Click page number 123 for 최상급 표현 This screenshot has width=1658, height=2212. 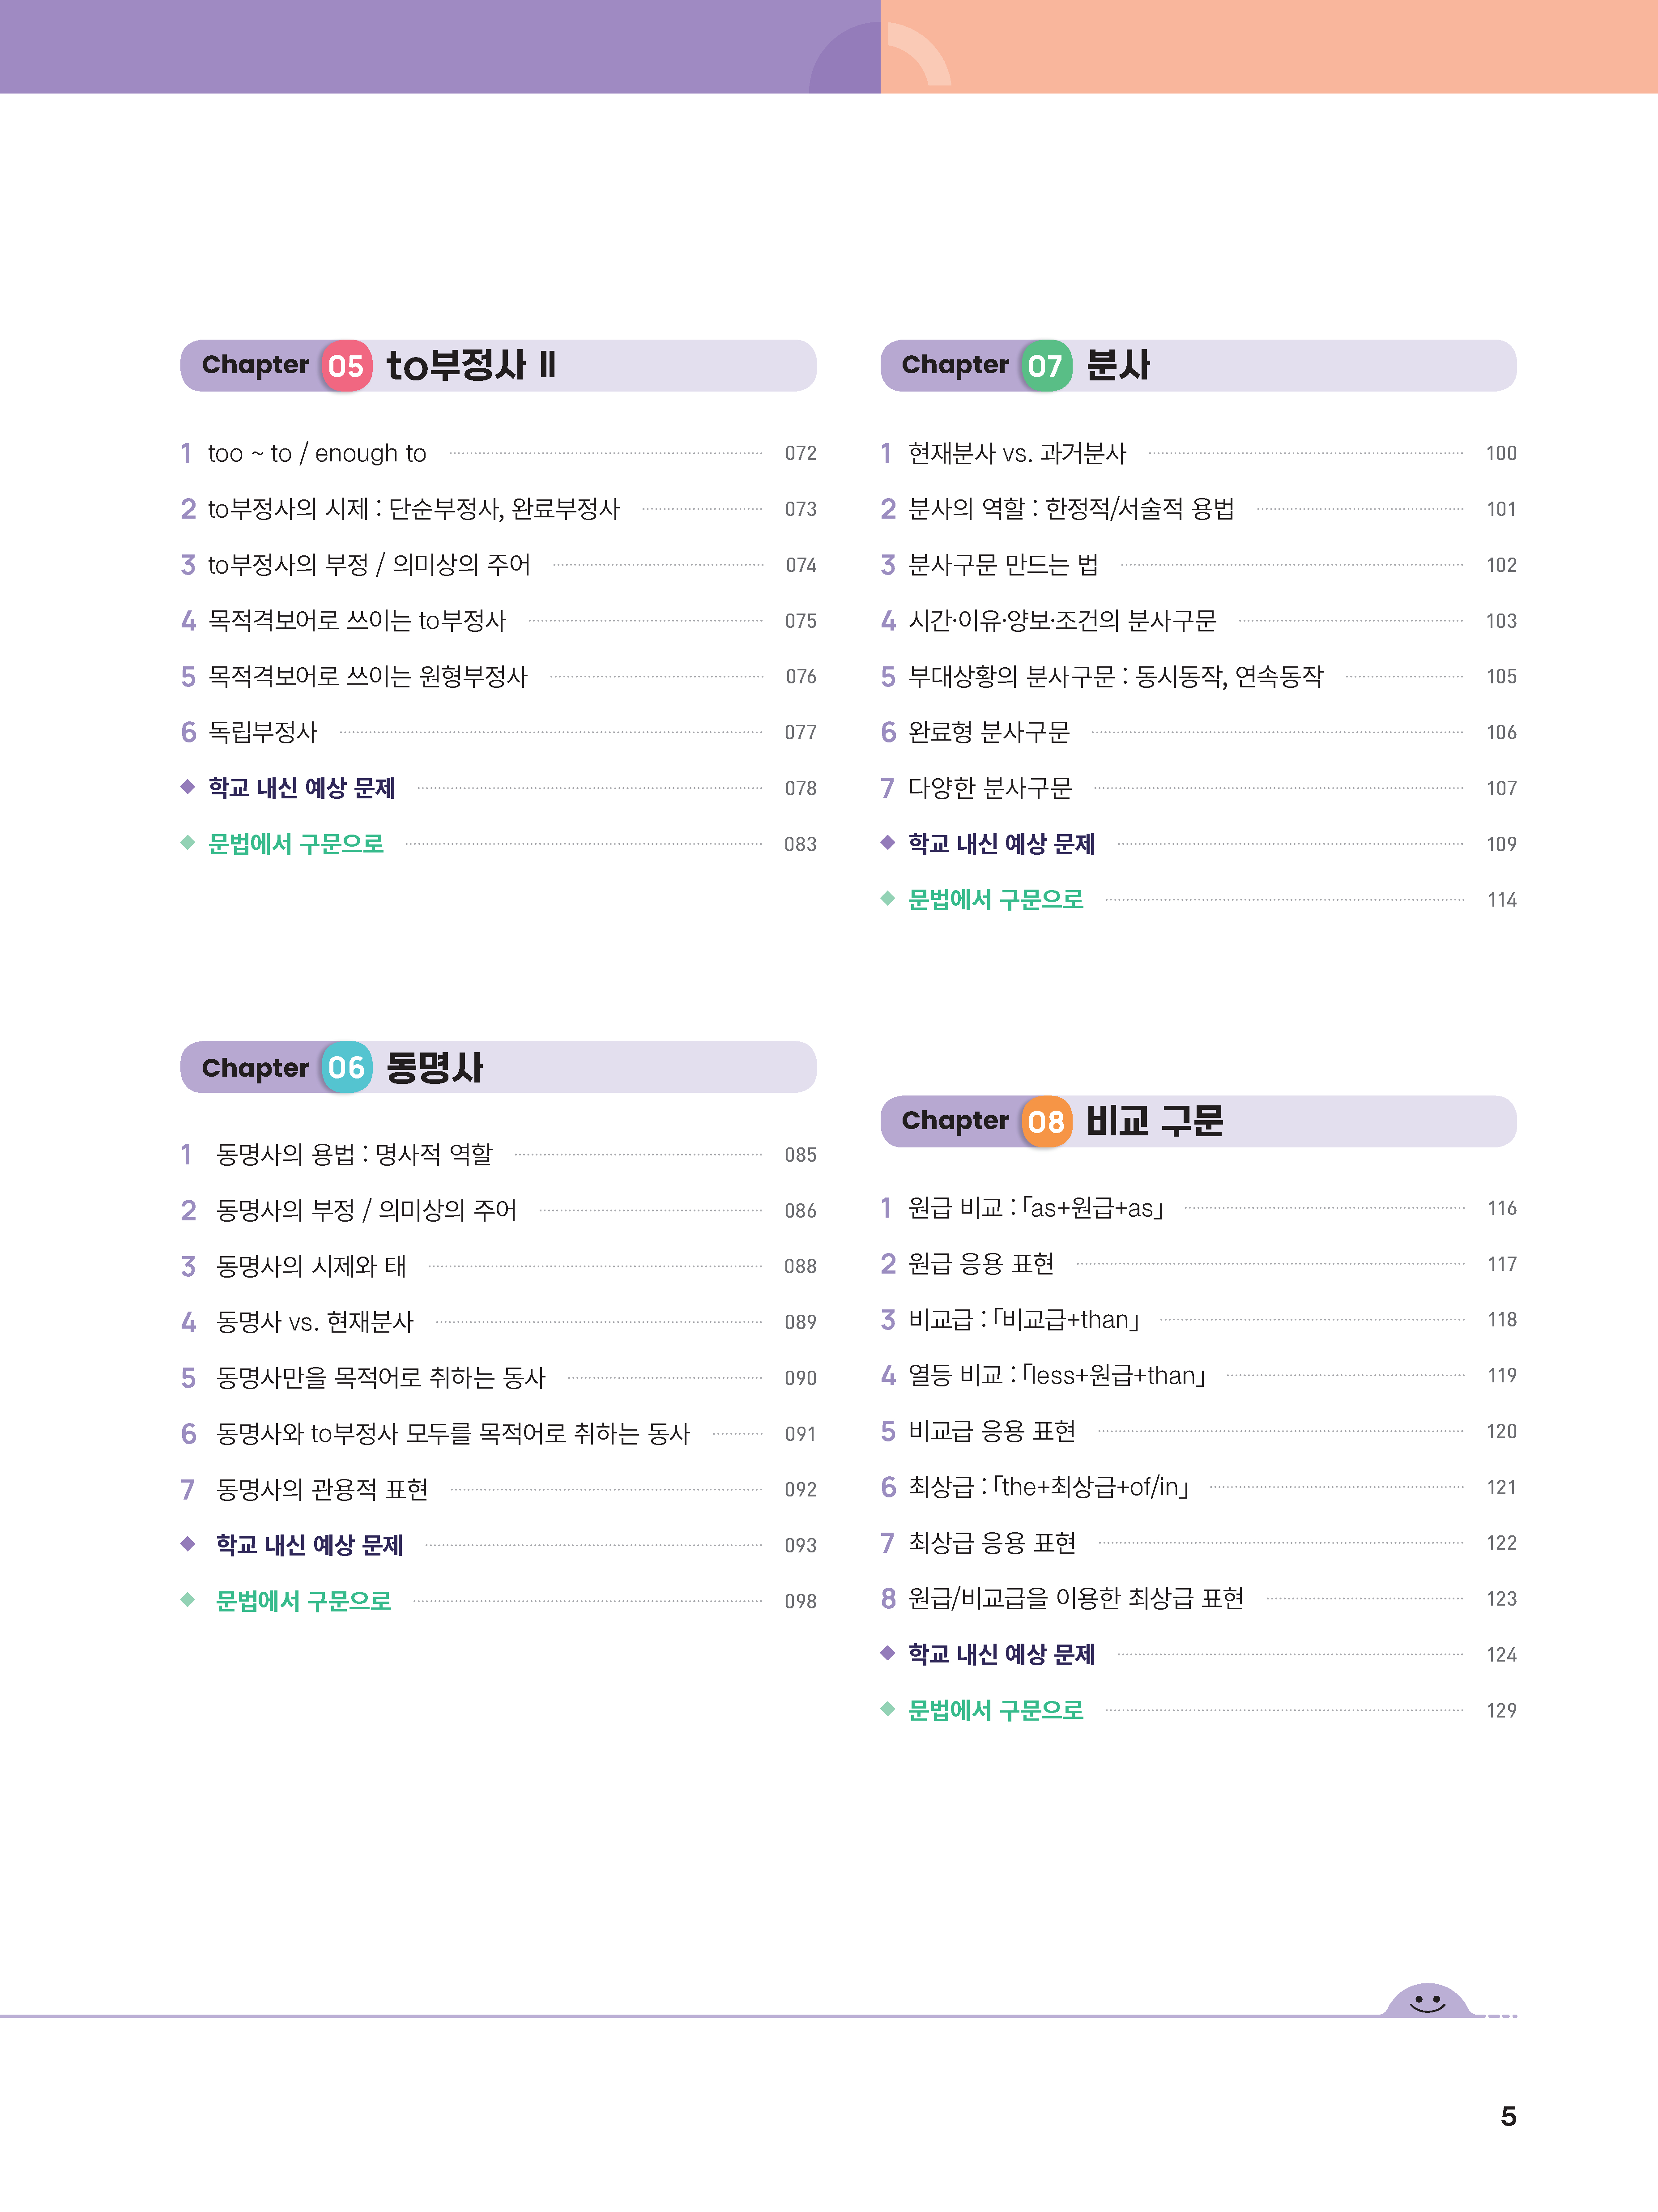[1501, 1599]
